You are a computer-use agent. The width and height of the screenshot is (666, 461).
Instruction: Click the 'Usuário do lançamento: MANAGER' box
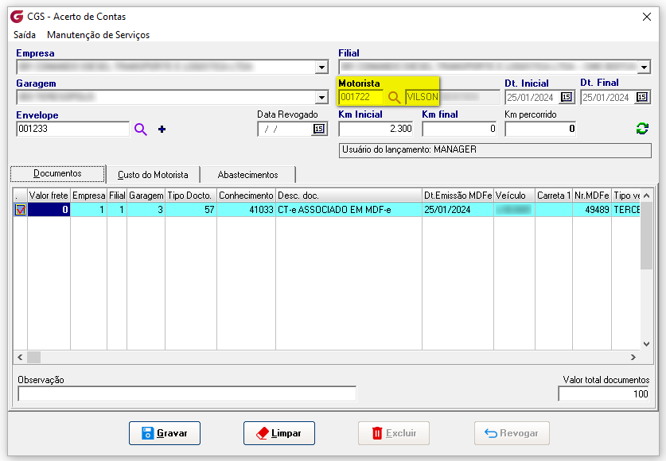(495, 150)
